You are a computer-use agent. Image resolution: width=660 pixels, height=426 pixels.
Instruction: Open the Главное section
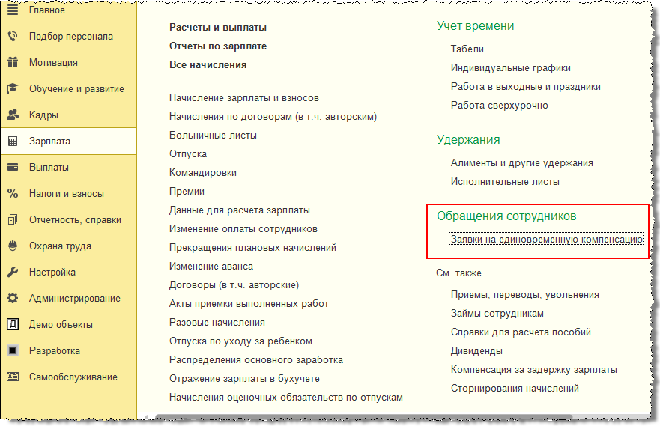click(x=46, y=10)
